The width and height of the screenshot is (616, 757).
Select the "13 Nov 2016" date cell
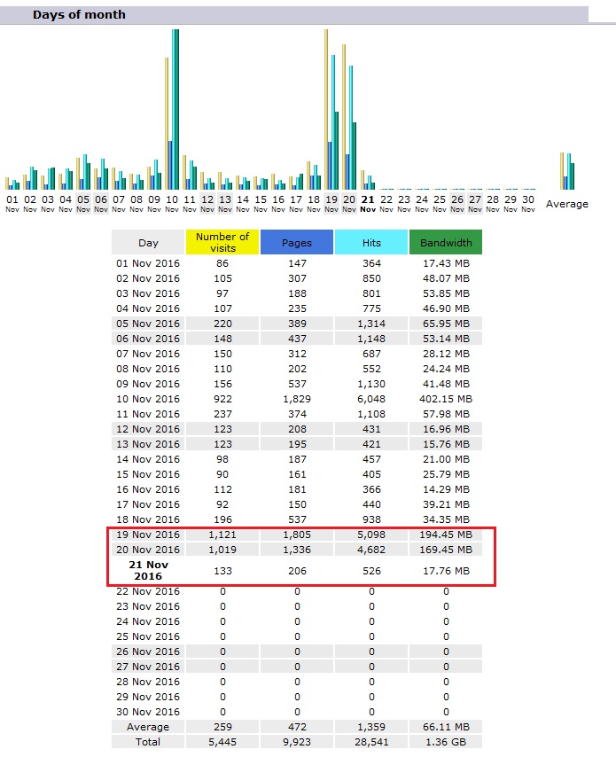[148, 444]
